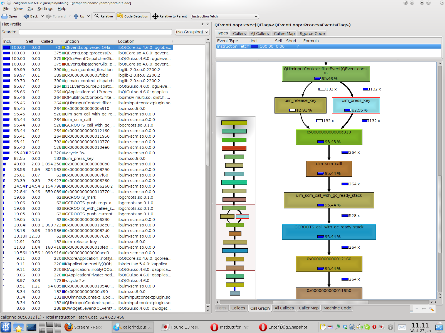Click the color square beside uim_release_key row
The height and width of the screenshot is (333, 445).
tap(63, 242)
